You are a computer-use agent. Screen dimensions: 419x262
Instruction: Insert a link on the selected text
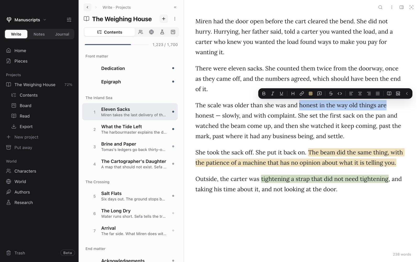(x=302, y=94)
